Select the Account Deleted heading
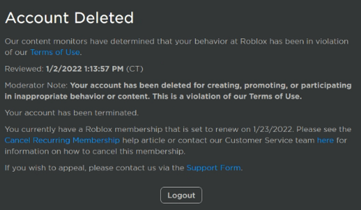 [x=69, y=18]
